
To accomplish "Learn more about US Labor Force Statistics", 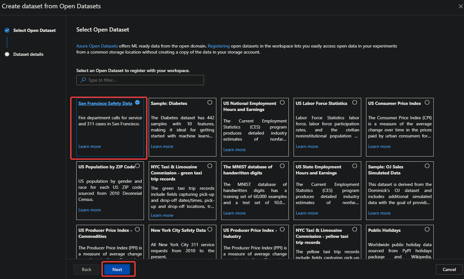I will (307, 146).
